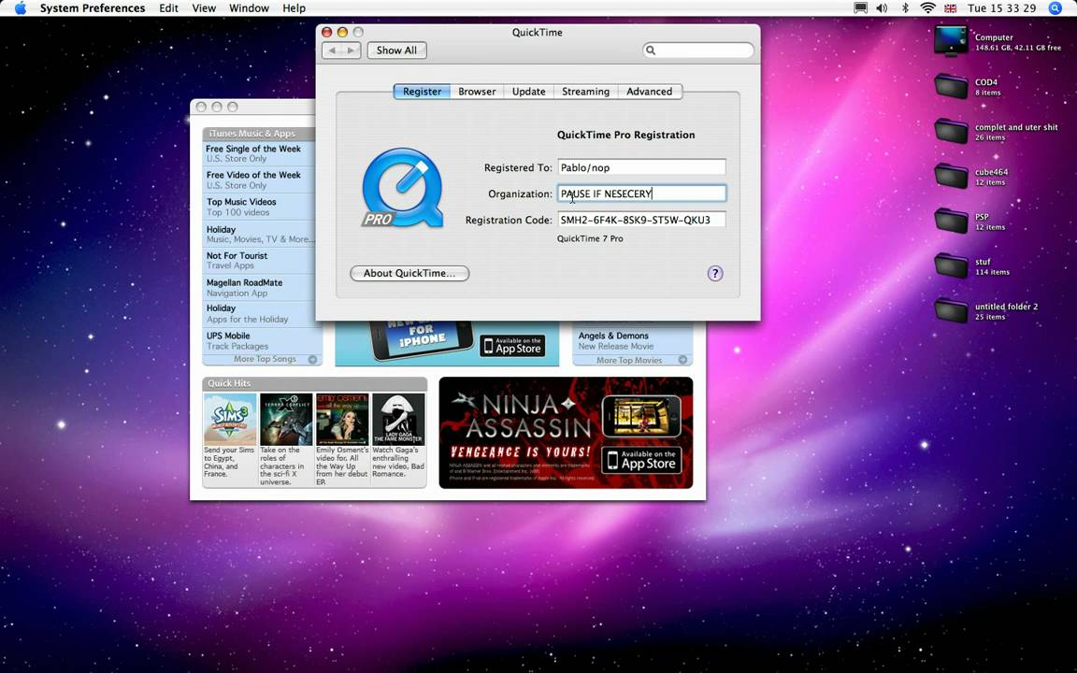Go forward with the right arrow button
This screenshot has width=1077, height=673.
351,50
